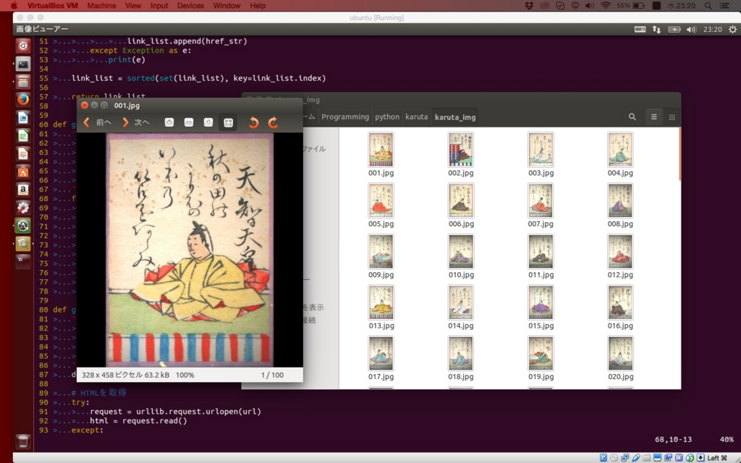The height and width of the screenshot is (463, 741).
Task: Zoom in on the image
Action: click(169, 123)
